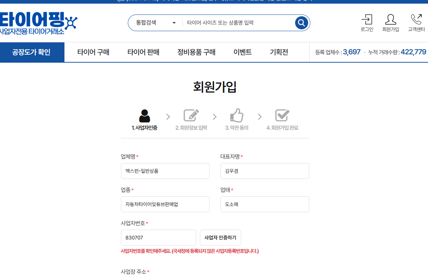The width and height of the screenshot is (428, 276).
Task: Expand the 통합검색 search category dropdown
Action: tap(156, 23)
